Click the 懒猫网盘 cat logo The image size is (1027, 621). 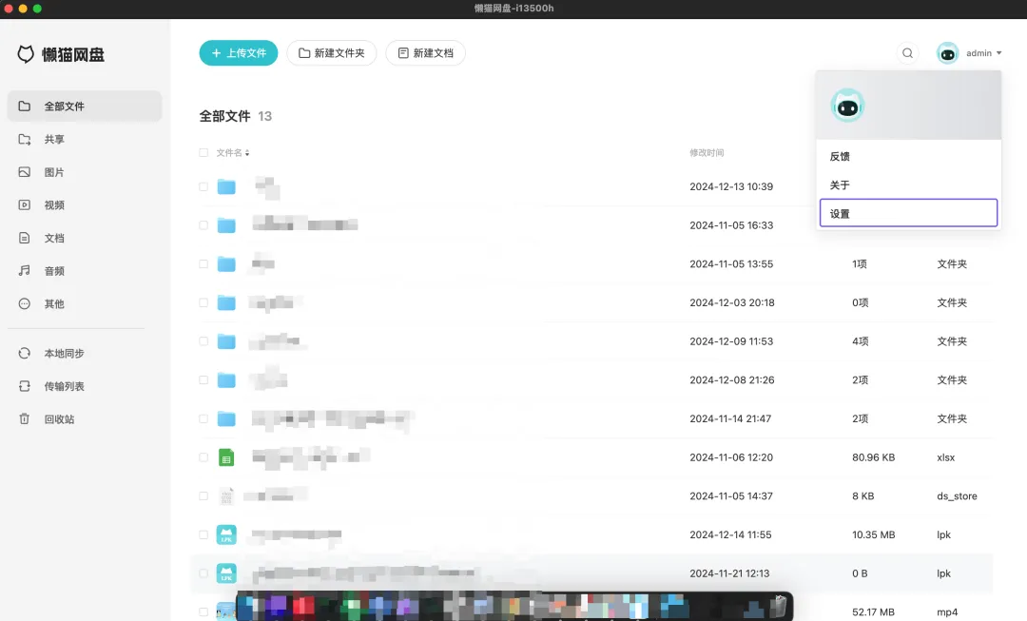click(x=26, y=54)
